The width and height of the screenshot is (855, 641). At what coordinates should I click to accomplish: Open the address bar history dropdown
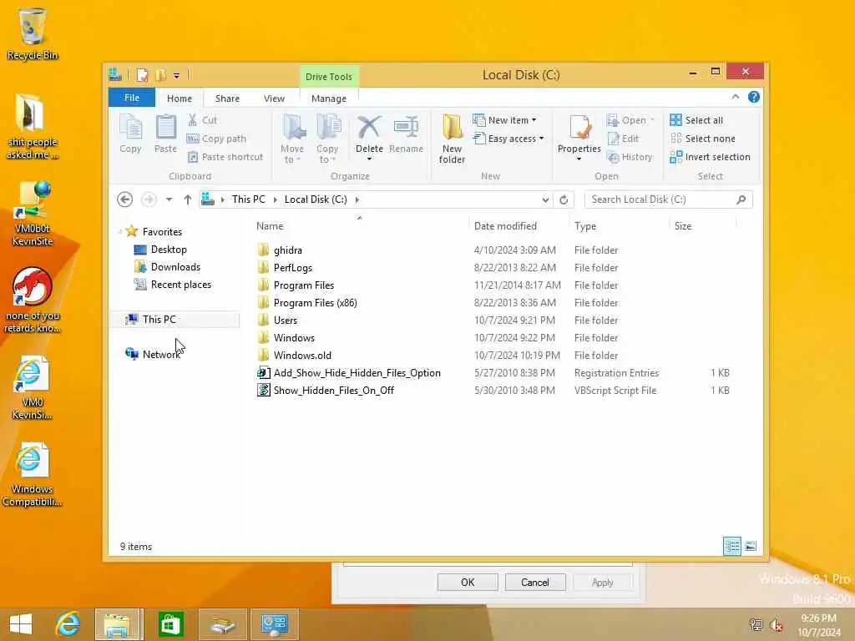(x=545, y=199)
